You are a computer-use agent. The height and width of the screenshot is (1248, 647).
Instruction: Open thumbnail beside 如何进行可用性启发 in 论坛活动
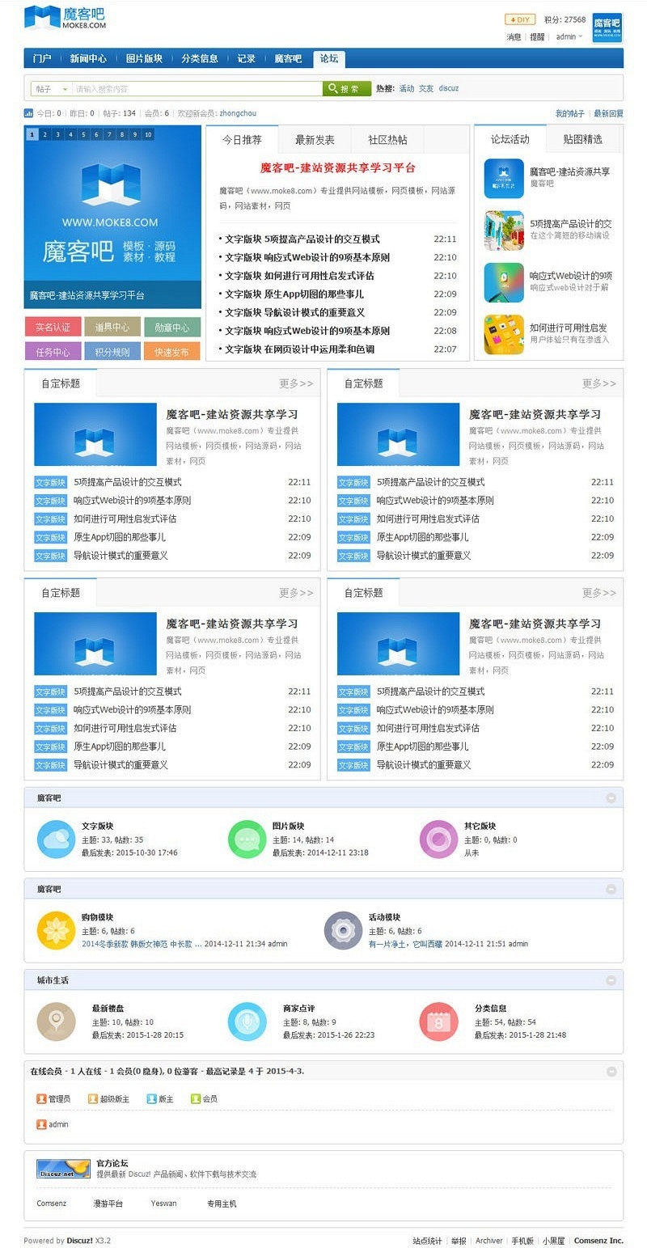[504, 334]
